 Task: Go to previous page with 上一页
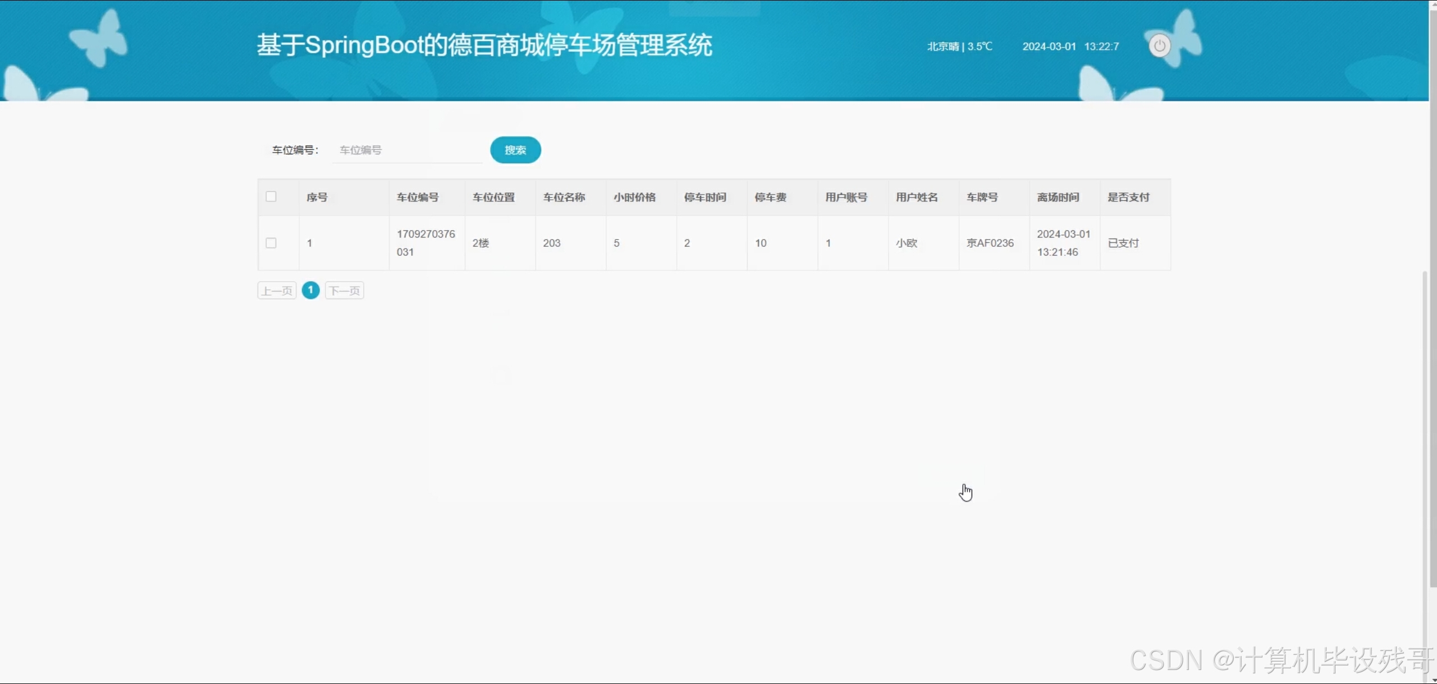277,291
